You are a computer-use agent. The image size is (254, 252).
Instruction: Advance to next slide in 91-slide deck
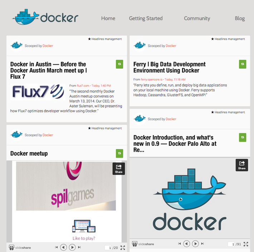[195, 244]
